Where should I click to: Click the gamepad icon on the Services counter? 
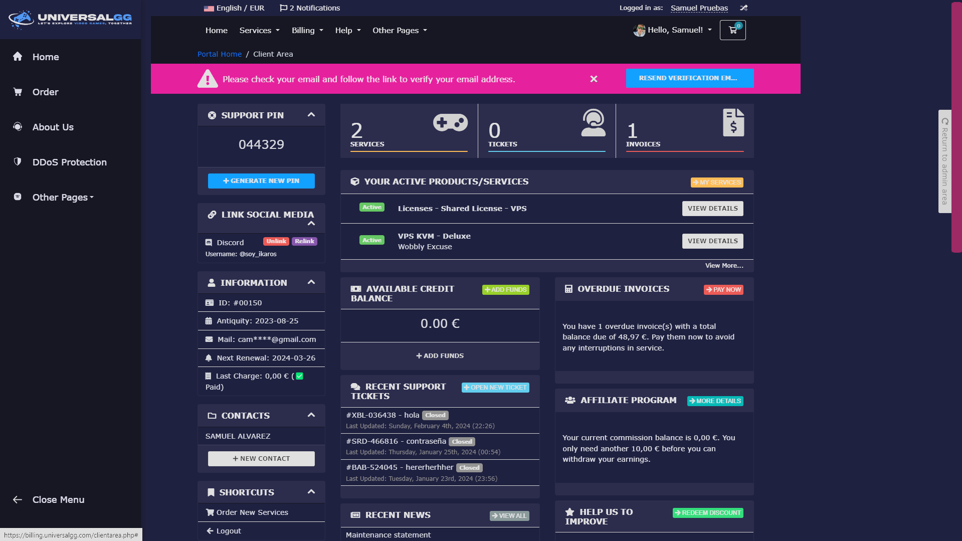450,122
